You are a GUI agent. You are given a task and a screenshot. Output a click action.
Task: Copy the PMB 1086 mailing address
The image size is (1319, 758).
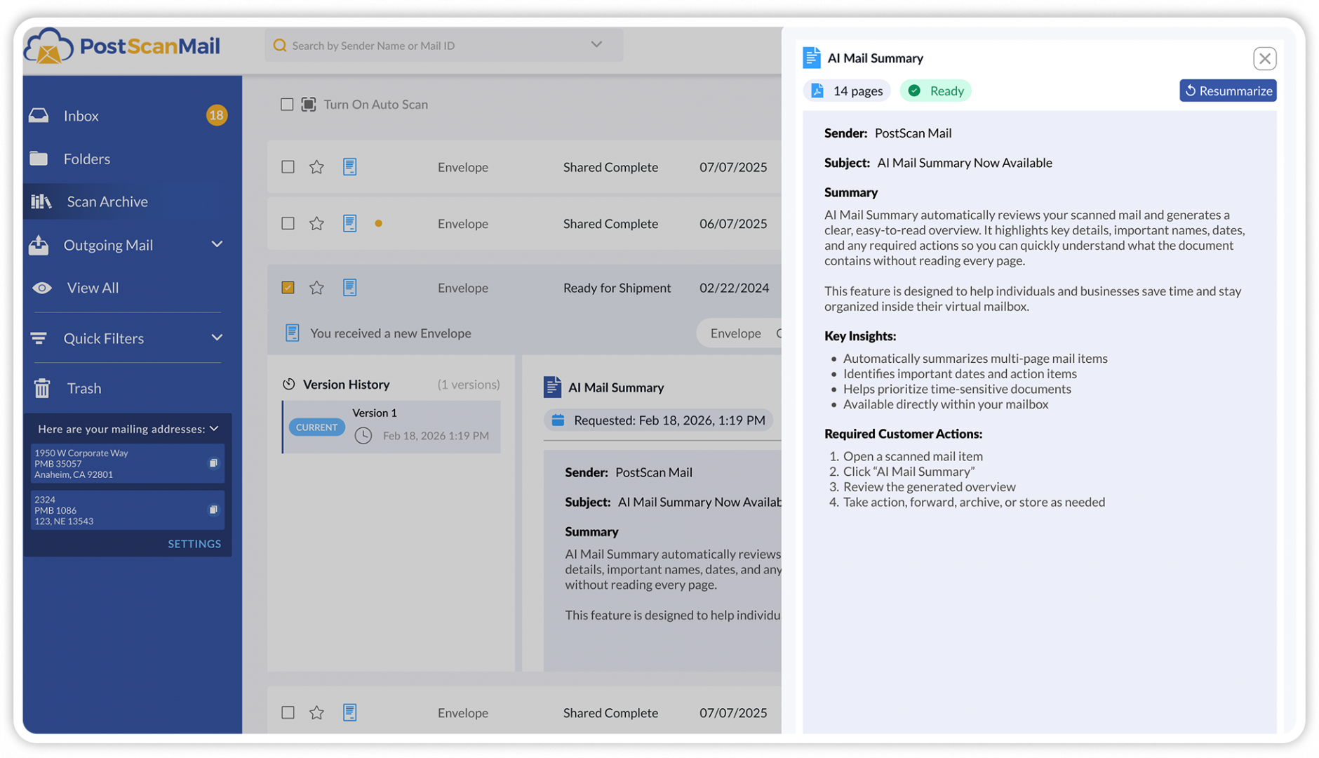[213, 510]
